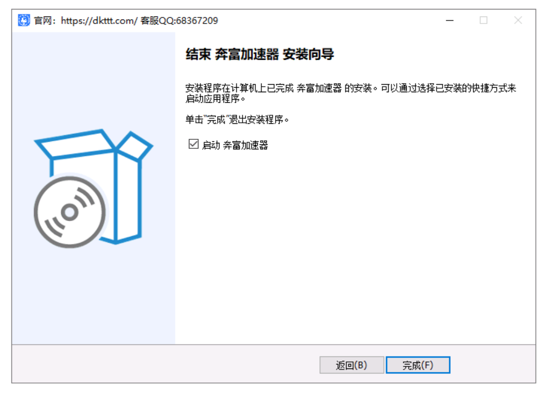Uncheck the 启动 奔富加速器 checkbox
Viewport: 549px width, 395px height.
(194, 144)
